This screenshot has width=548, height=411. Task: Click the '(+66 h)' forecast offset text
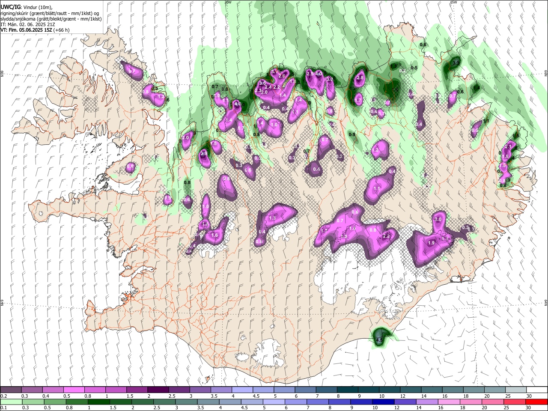pos(62,30)
